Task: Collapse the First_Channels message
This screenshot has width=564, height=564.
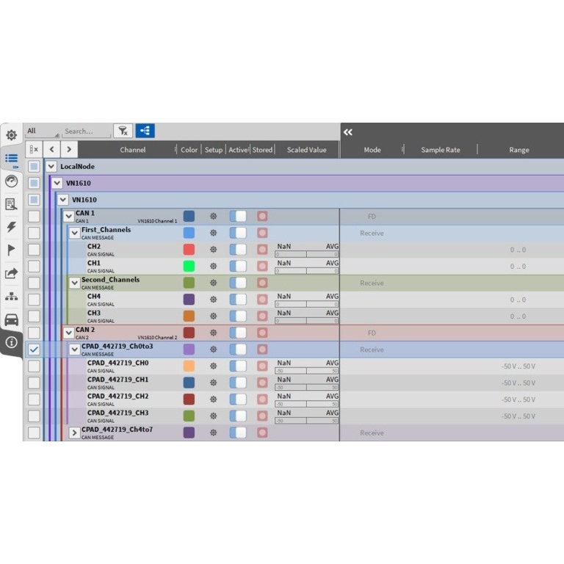Action: point(74,233)
